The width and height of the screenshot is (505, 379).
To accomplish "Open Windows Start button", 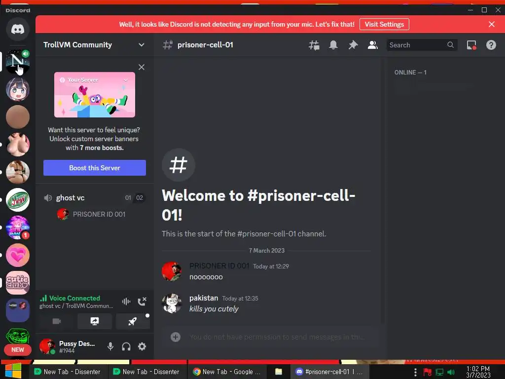I will [13, 371].
